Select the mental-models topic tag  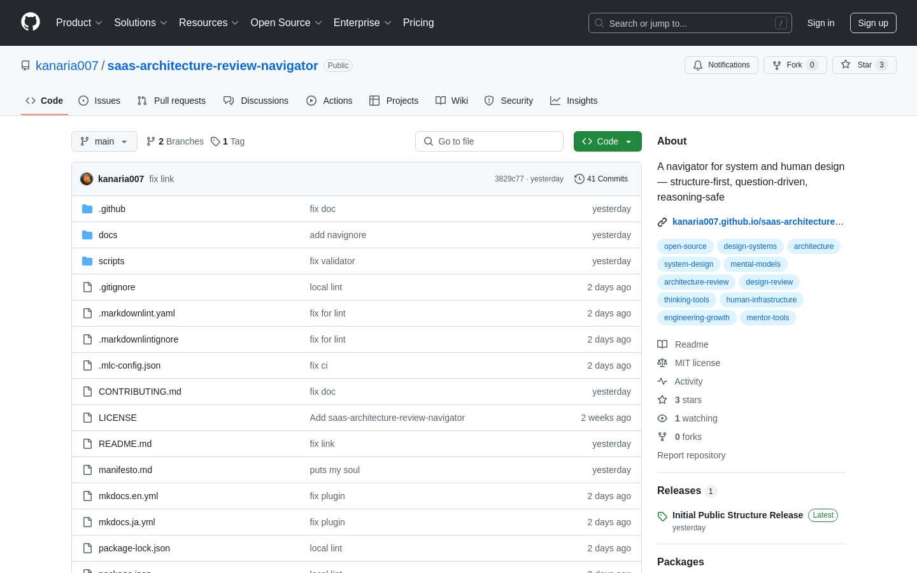click(x=755, y=264)
